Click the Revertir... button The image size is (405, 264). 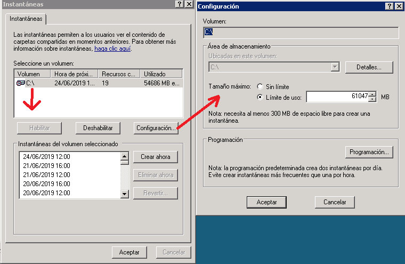tap(156, 193)
